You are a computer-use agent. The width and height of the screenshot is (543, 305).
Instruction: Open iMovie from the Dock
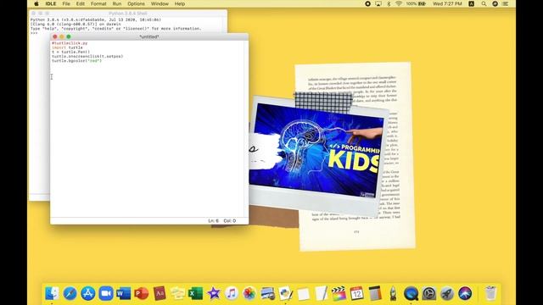(213, 294)
